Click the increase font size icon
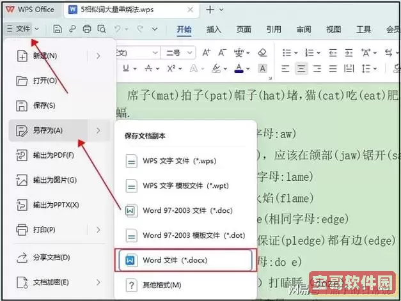 [x=207, y=53]
